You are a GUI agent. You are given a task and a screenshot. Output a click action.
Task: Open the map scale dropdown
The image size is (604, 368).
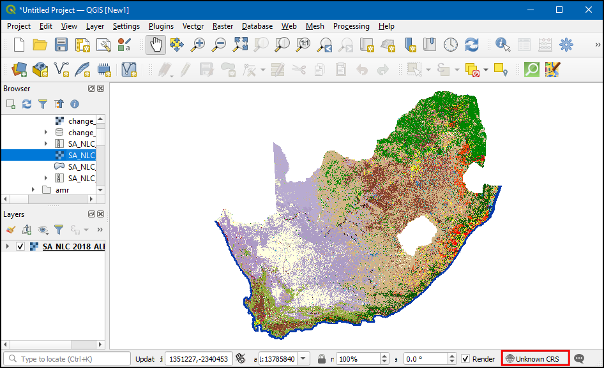[303, 358]
